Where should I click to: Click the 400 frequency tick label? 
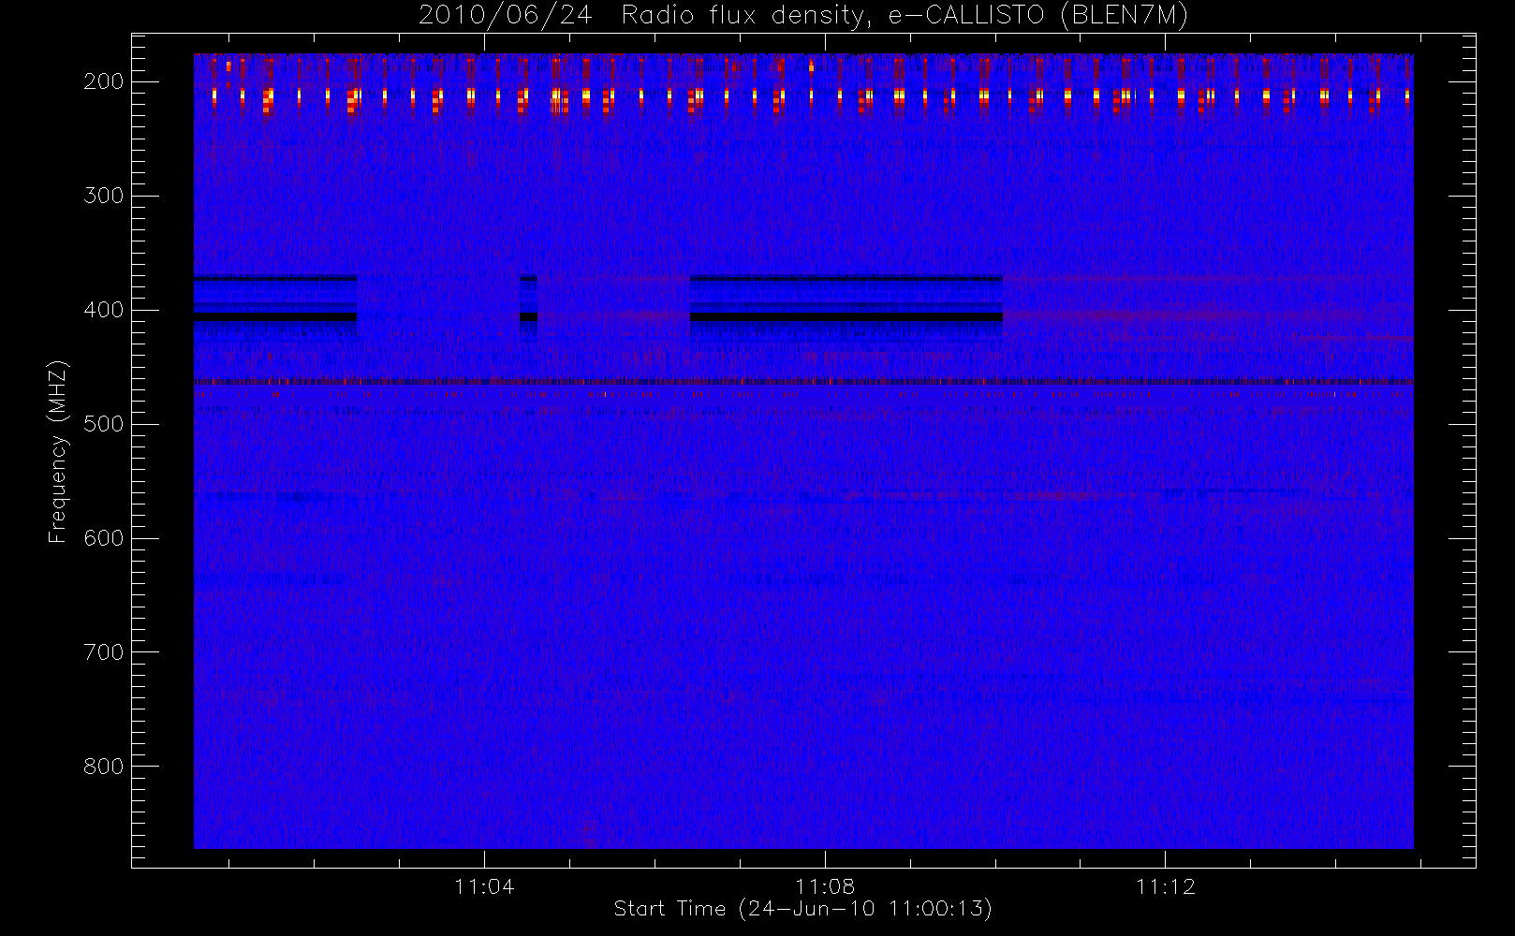click(x=103, y=310)
